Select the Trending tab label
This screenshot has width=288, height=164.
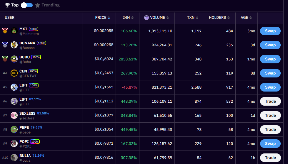50,5
